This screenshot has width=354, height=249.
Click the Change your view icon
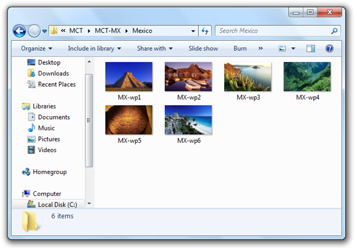pyautogui.click(x=283, y=48)
